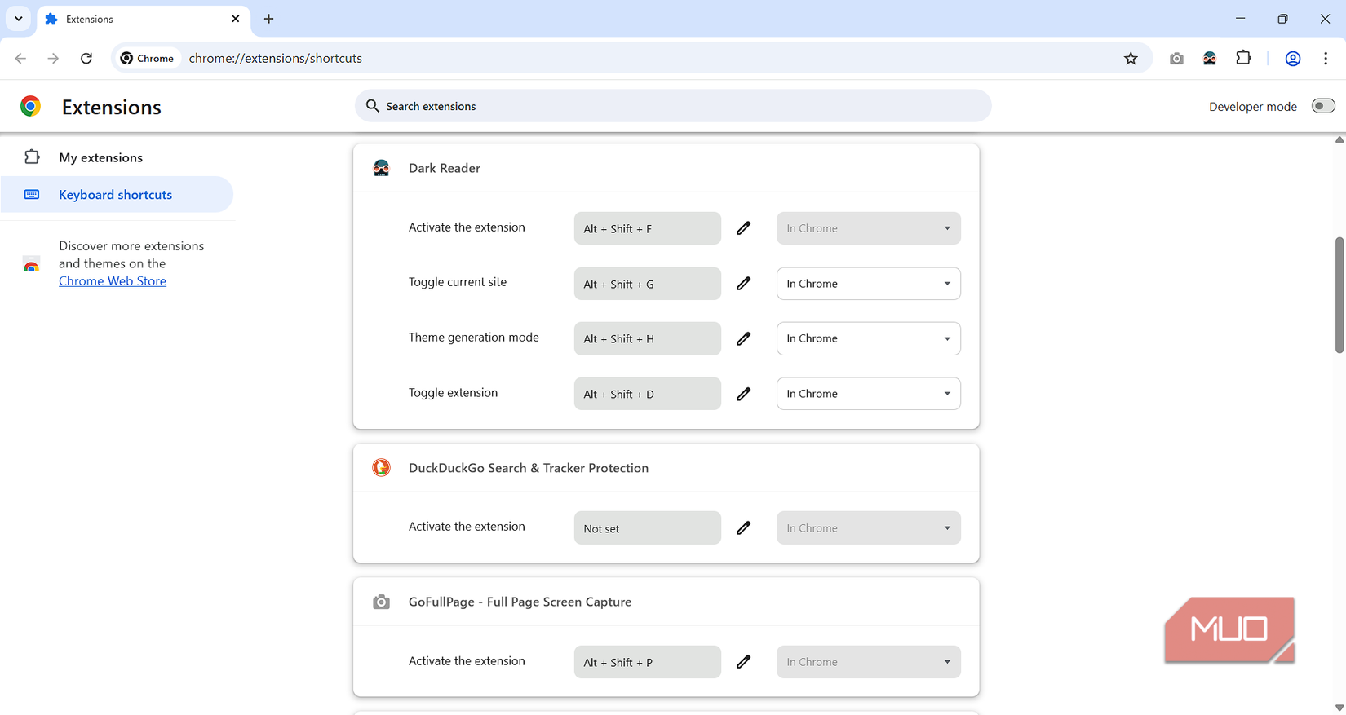This screenshot has height=715, width=1346.
Task: Open scope dropdown for GoFullPage Activate the extension
Action: click(869, 662)
